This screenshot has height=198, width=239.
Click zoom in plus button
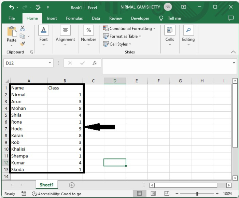coord(217,194)
